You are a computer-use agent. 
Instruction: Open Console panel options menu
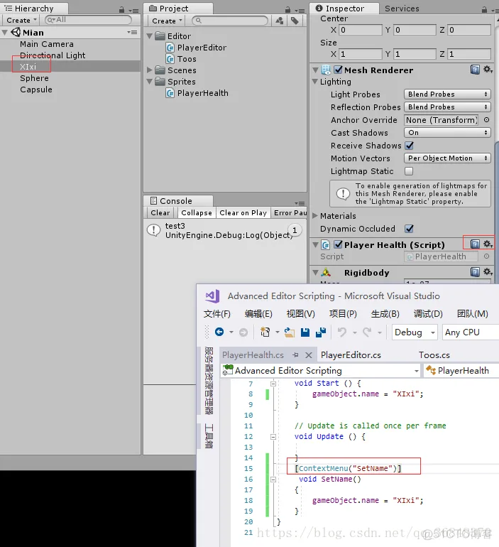pyautogui.click(x=300, y=203)
